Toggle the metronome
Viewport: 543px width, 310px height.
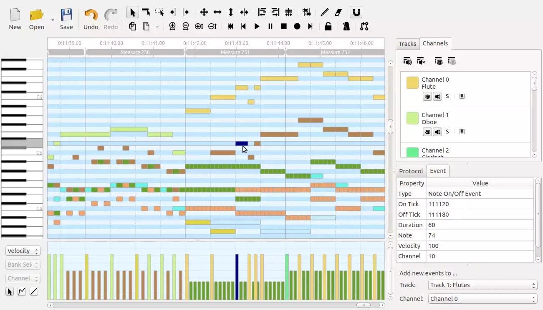click(346, 26)
